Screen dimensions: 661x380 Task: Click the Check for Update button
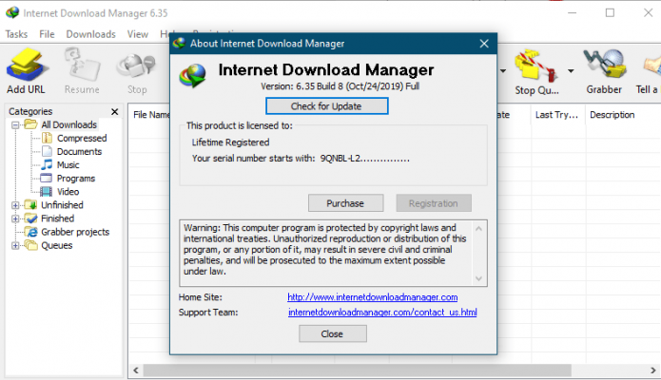pos(326,105)
